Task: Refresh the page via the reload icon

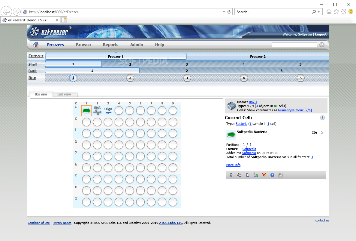Action: 229,12
